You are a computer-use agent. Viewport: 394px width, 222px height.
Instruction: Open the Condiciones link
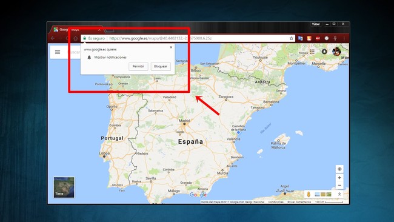276,202
